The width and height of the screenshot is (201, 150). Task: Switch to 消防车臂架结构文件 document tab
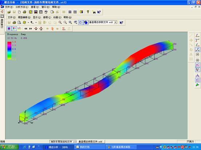click(63, 141)
